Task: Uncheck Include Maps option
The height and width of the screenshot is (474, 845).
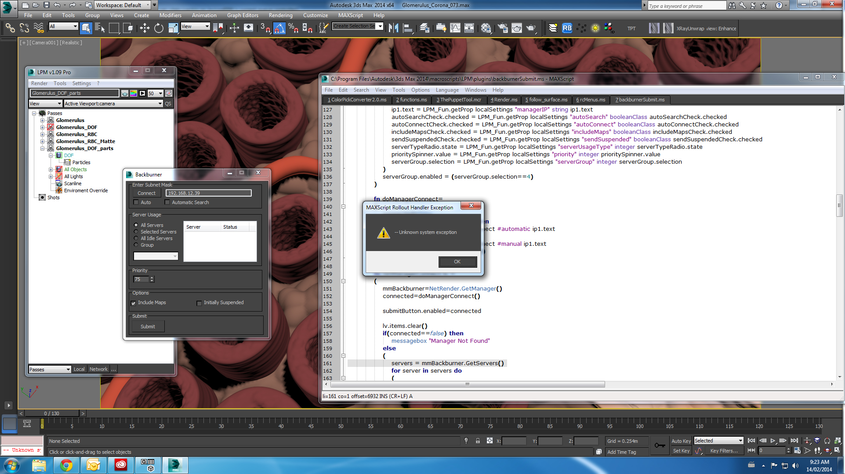Action: (134, 303)
